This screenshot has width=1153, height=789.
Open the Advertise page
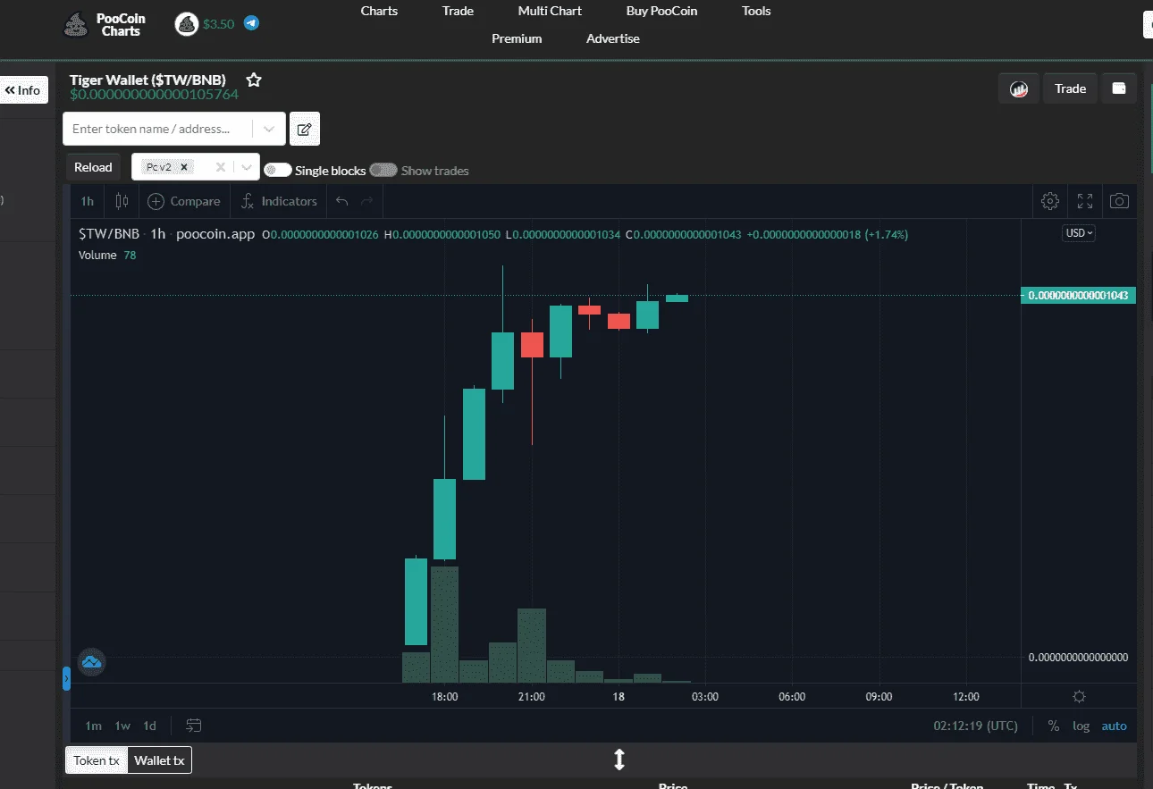[613, 38]
